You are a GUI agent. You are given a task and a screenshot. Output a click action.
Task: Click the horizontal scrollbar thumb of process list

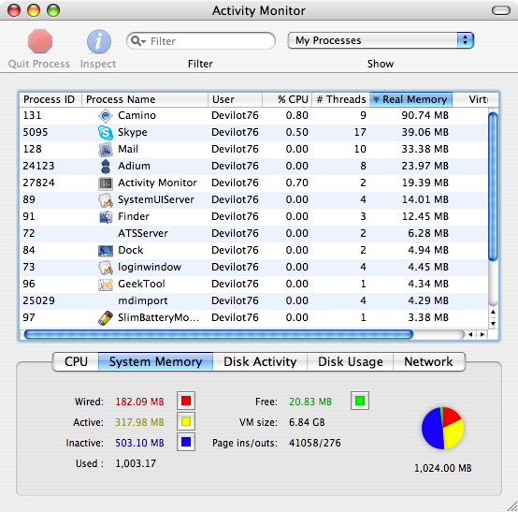(x=219, y=334)
